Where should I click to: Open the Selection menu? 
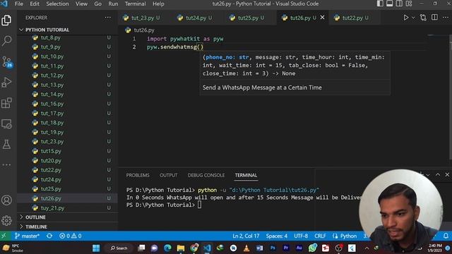57,4
